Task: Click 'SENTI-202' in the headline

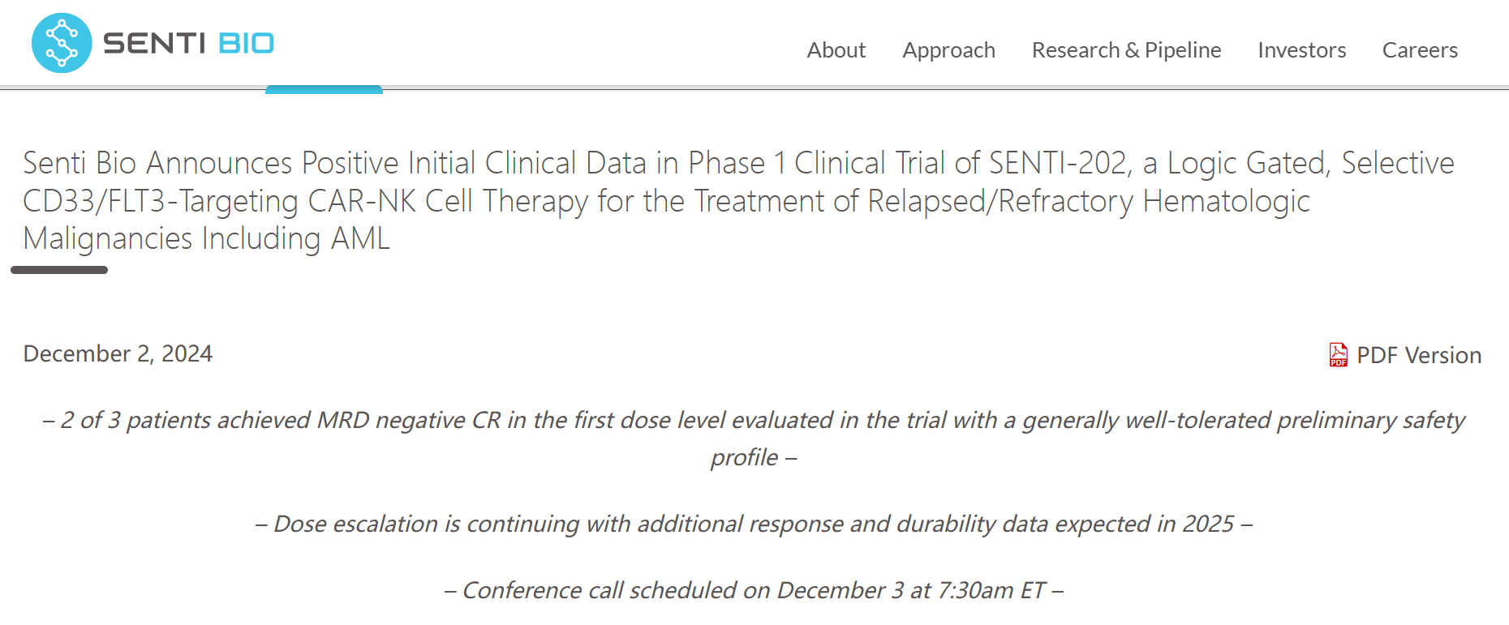Action: pyautogui.click(x=1060, y=163)
